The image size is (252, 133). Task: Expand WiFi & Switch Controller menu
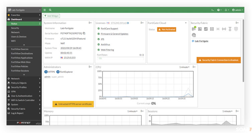[x=24, y=100]
